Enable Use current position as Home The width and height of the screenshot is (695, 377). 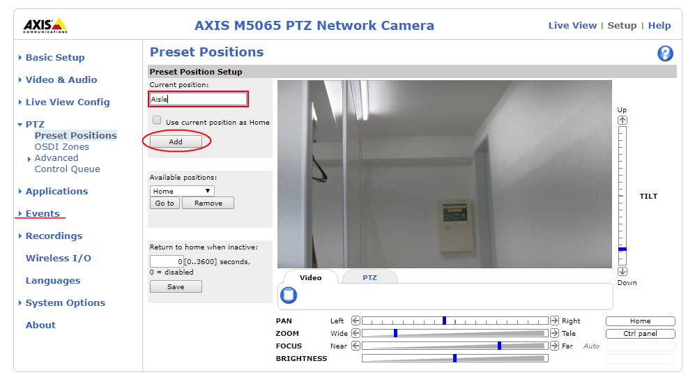coord(156,120)
